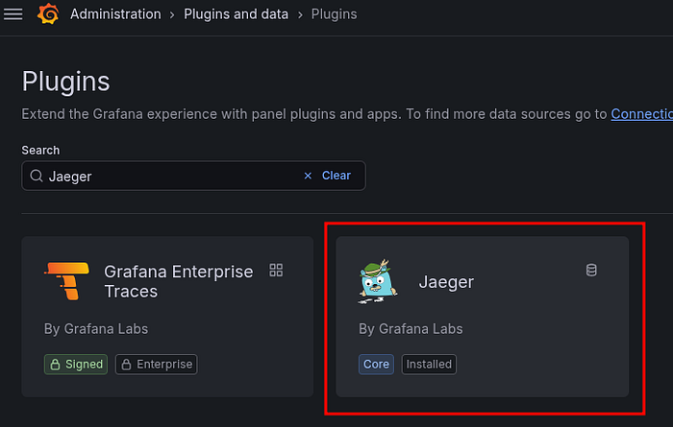Image resolution: width=673 pixels, height=427 pixels.
Task: Click the lock icon on Enterprise badge
Action: (x=126, y=365)
